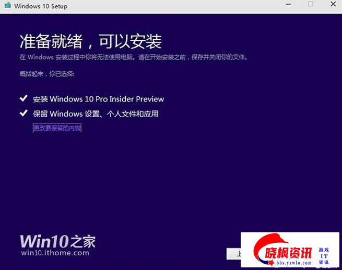
Task: Select the 安装 Windows 10 Pro Insider Preview text
Action: 99,99
